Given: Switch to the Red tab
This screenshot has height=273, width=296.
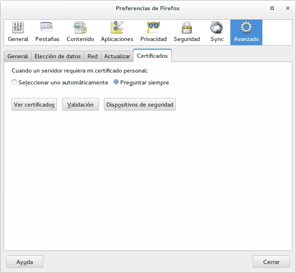Looking at the screenshot, I should (92, 57).
